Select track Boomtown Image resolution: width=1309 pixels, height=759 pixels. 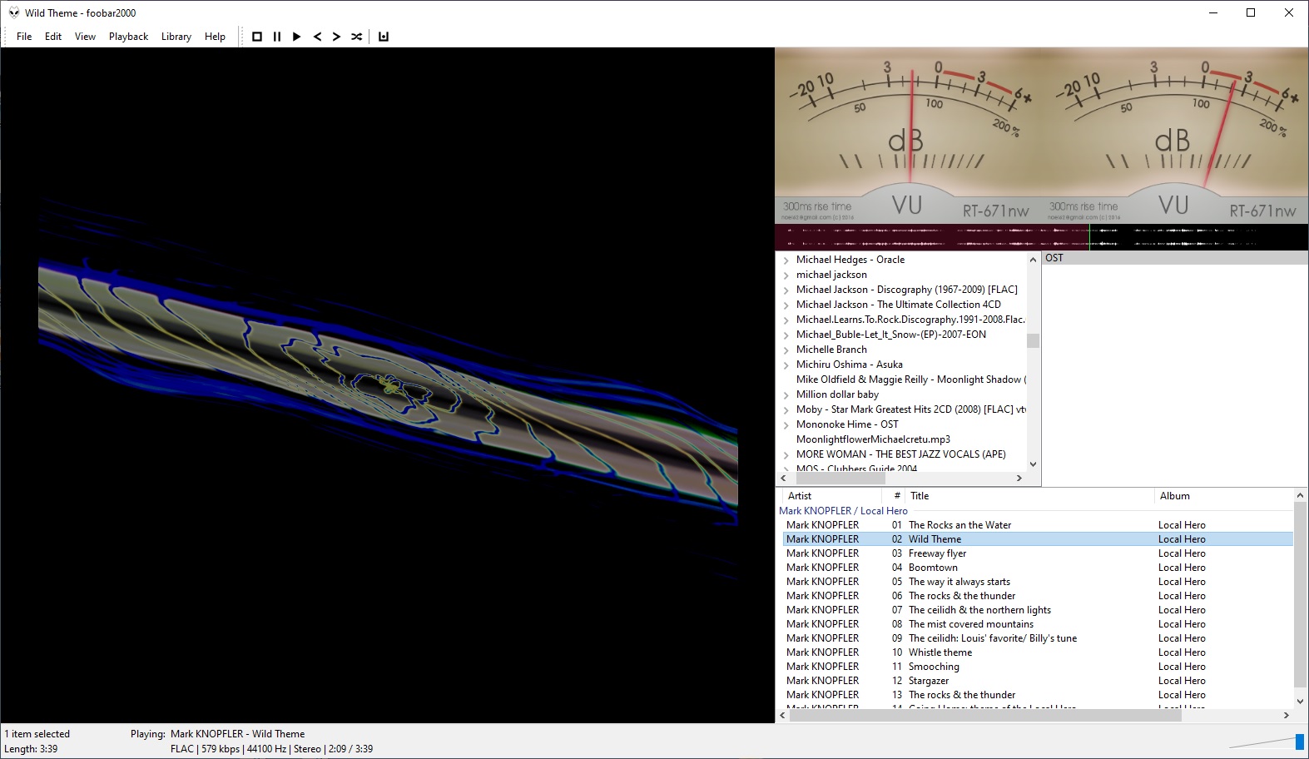(x=1038, y=568)
